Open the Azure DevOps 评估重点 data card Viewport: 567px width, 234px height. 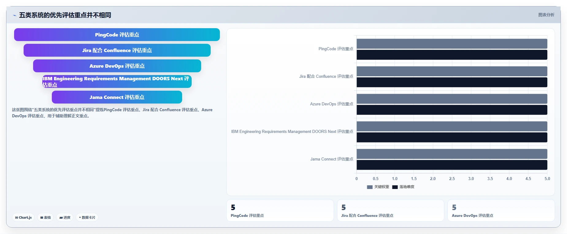pyautogui.click(x=501, y=210)
